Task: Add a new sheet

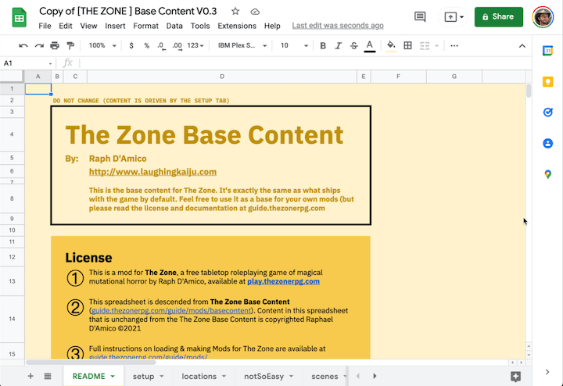Action: pyautogui.click(x=30, y=376)
